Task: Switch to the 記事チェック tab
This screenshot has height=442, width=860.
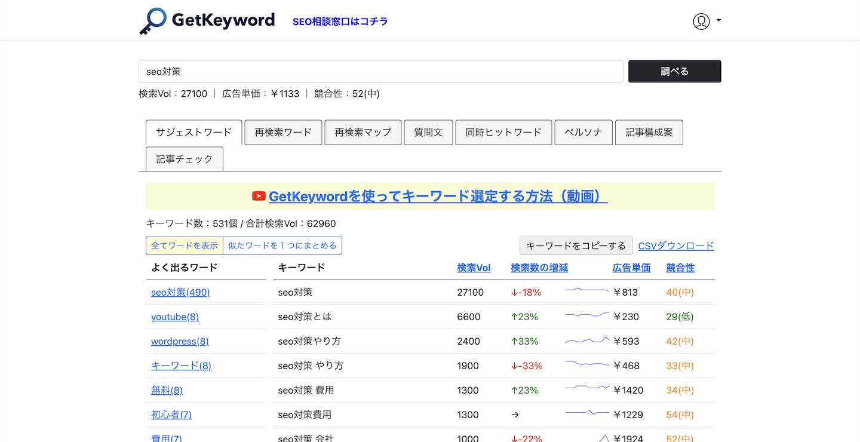Action: pyautogui.click(x=185, y=159)
